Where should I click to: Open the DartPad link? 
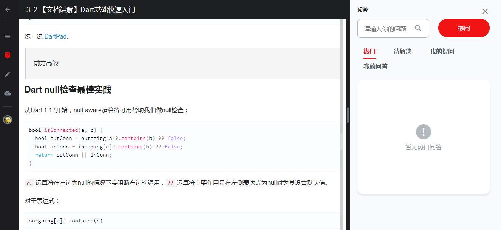(x=56, y=37)
